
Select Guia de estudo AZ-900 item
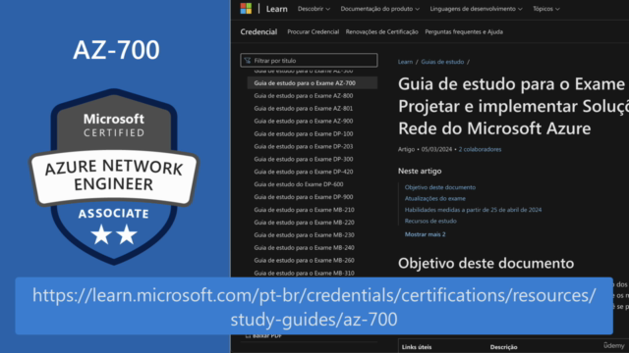click(304, 121)
